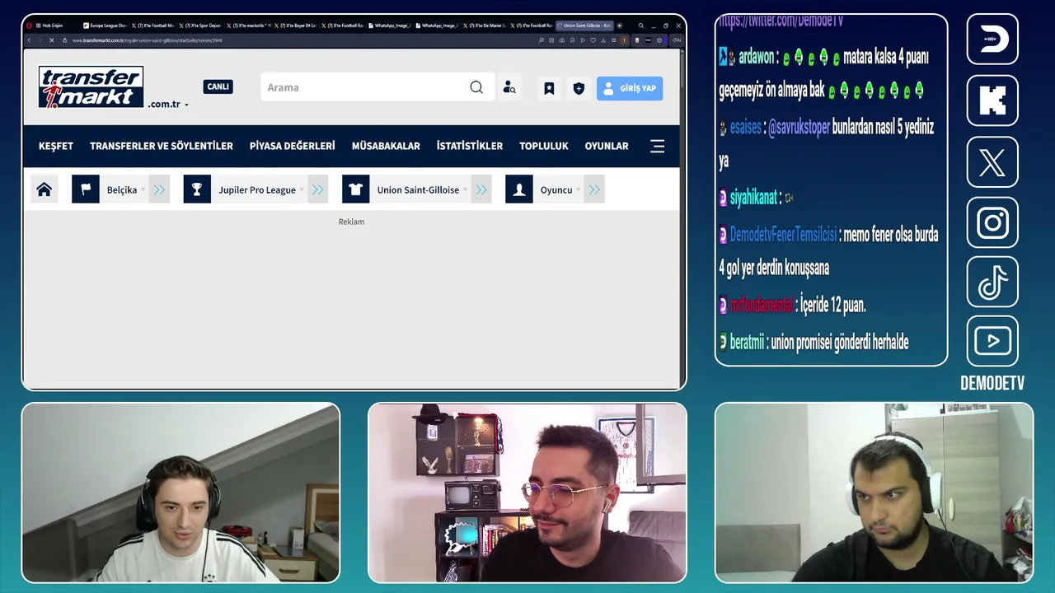Open the TOPLULUK menu
1055x593 pixels.
coord(544,146)
